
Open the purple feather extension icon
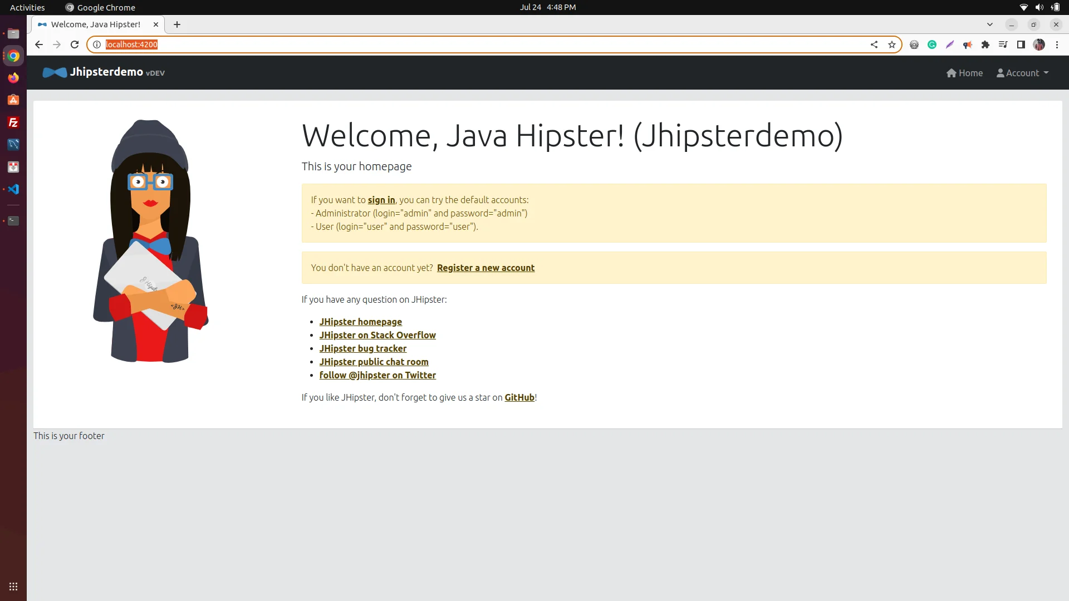coord(950,45)
